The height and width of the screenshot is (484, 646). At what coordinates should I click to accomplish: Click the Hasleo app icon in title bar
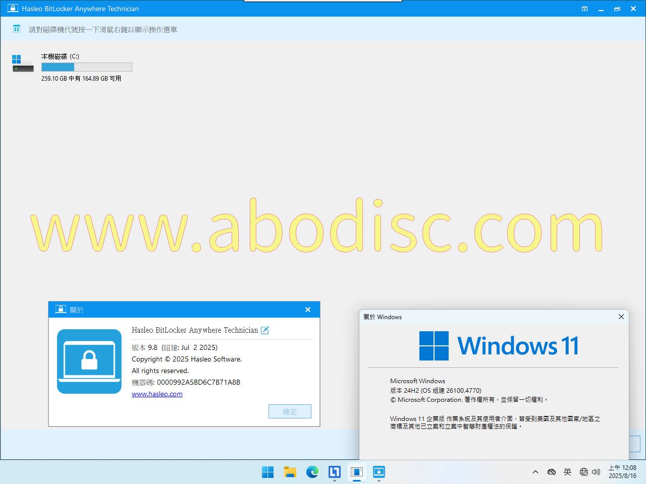13,9
